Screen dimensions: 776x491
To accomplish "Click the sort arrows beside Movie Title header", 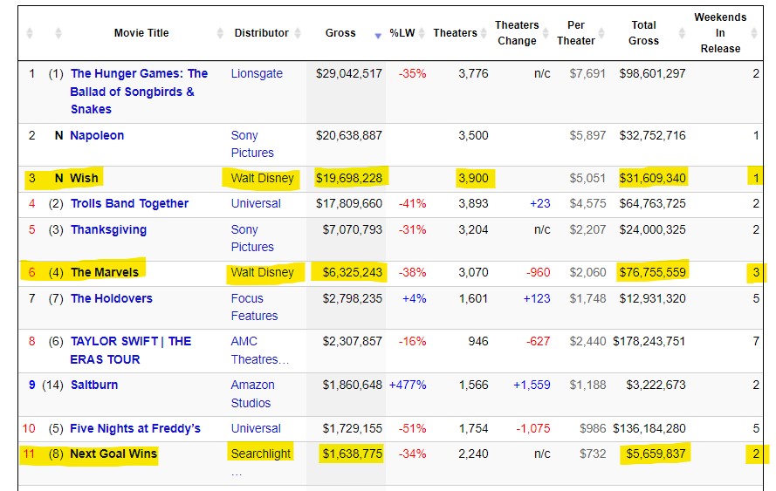I will click(x=220, y=34).
